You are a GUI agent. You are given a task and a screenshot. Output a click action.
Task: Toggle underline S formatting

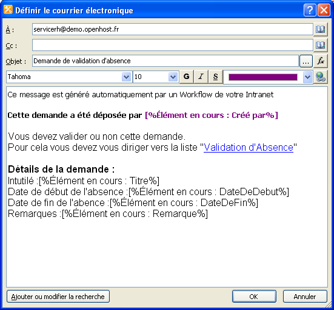point(215,77)
